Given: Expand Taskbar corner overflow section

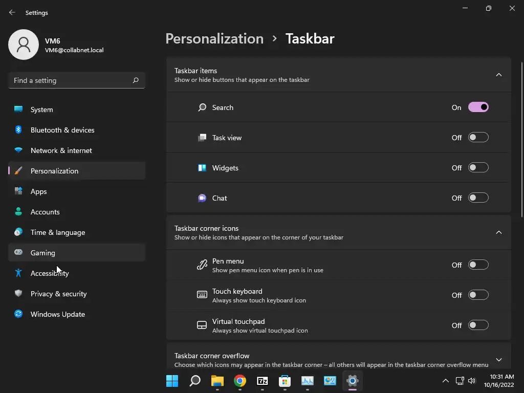Looking at the screenshot, I should pos(498,360).
